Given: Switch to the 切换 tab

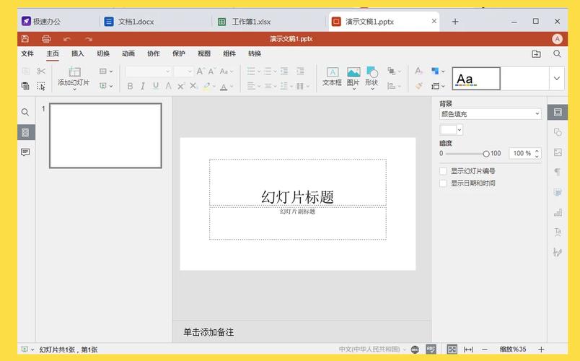Looking at the screenshot, I should coord(103,53).
